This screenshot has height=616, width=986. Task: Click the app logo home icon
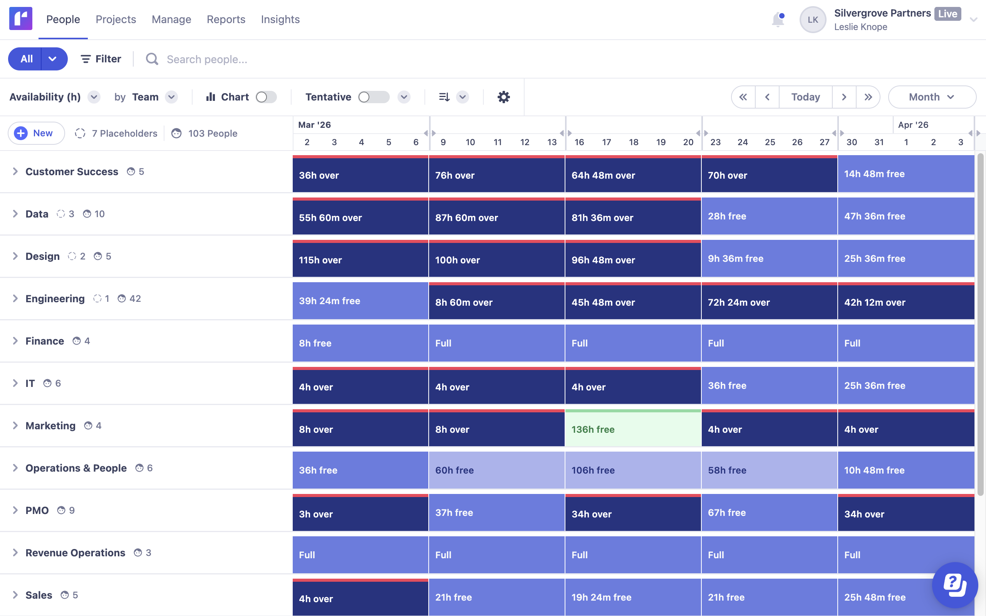point(21,19)
